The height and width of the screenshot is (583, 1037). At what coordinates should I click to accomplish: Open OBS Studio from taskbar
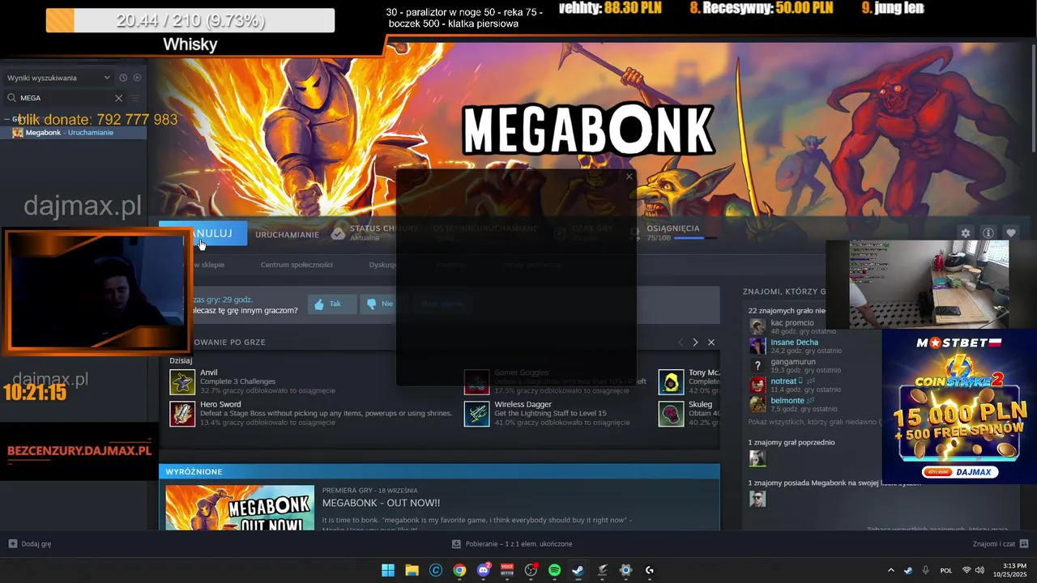pyautogui.click(x=531, y=570)
